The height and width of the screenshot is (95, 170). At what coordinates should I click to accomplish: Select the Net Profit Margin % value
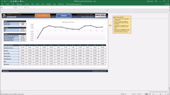22,39
